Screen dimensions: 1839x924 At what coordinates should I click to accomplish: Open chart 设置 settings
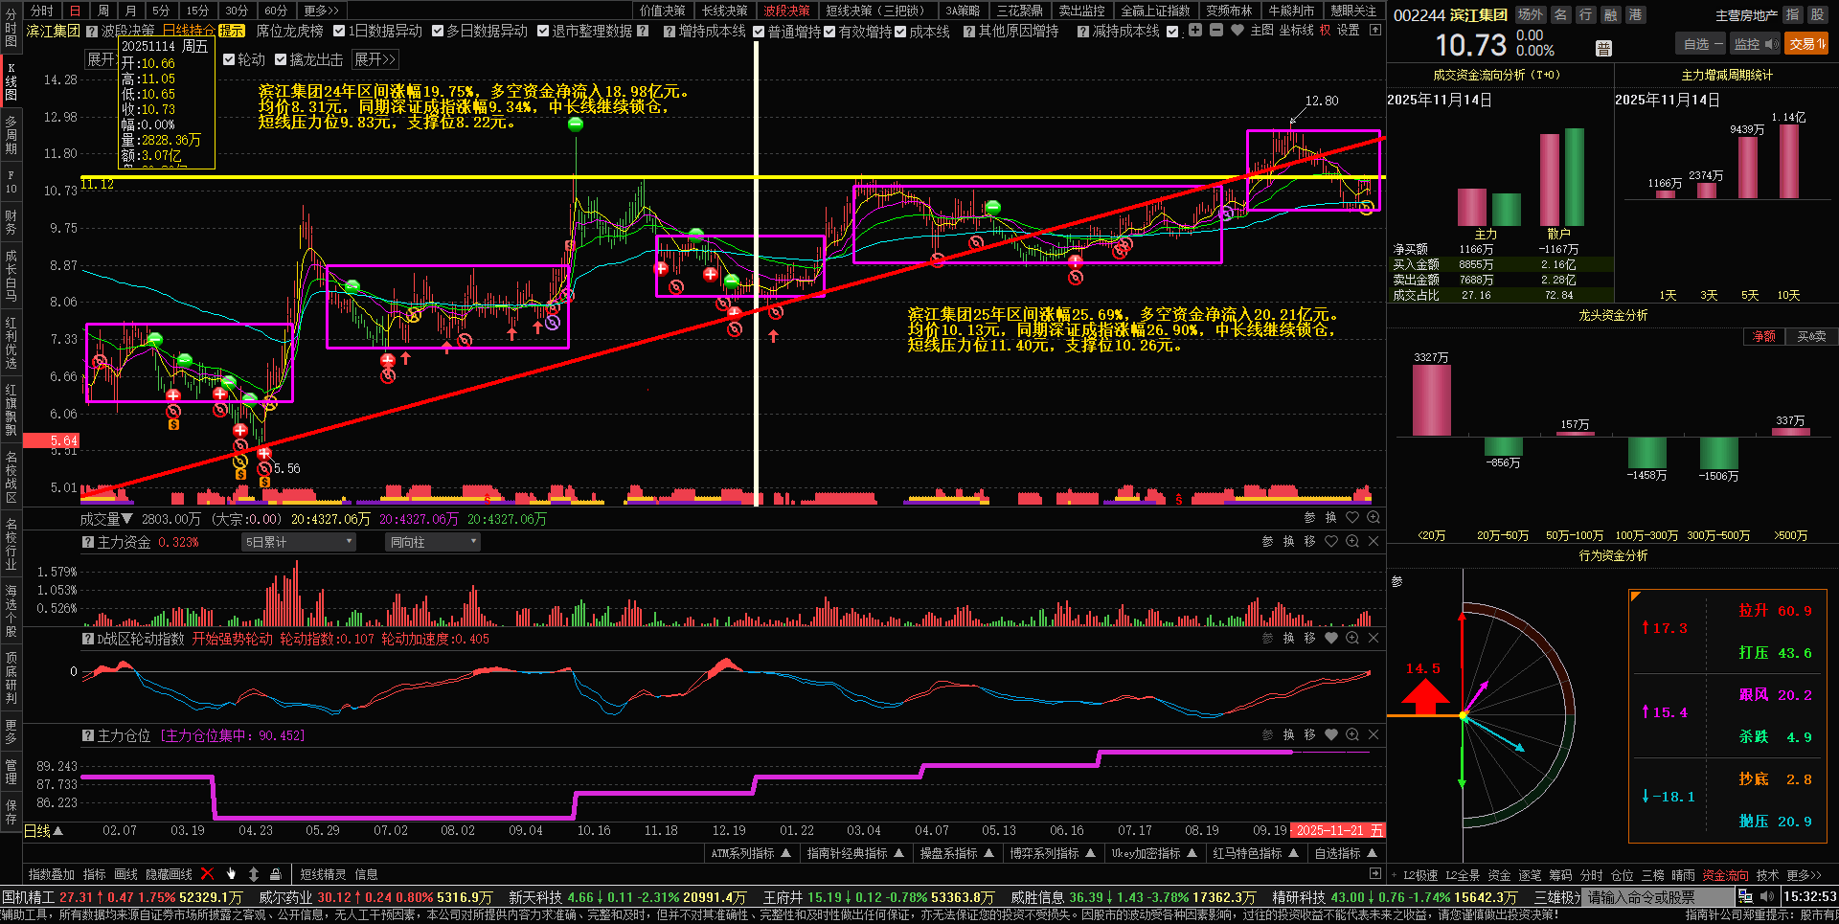click(x=1348, y=31)
